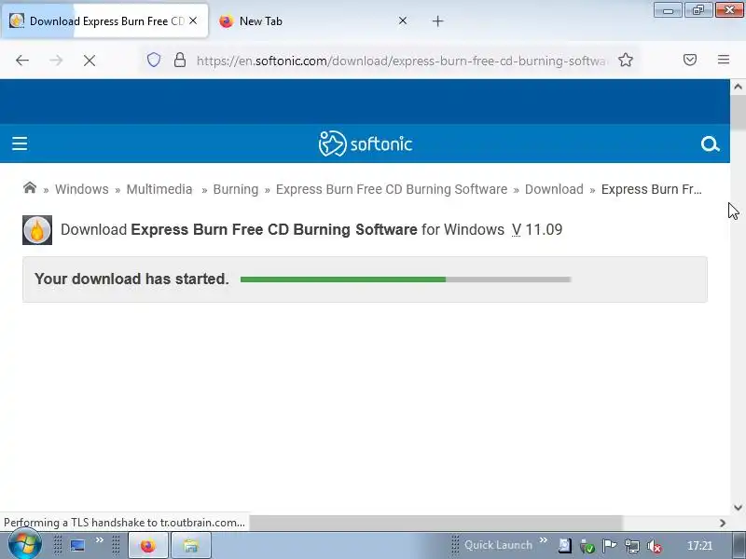Click the muted volume tray icon
The height and width of the screenshot is (559, 746).
pyautogui.click(x=655, y=546)
